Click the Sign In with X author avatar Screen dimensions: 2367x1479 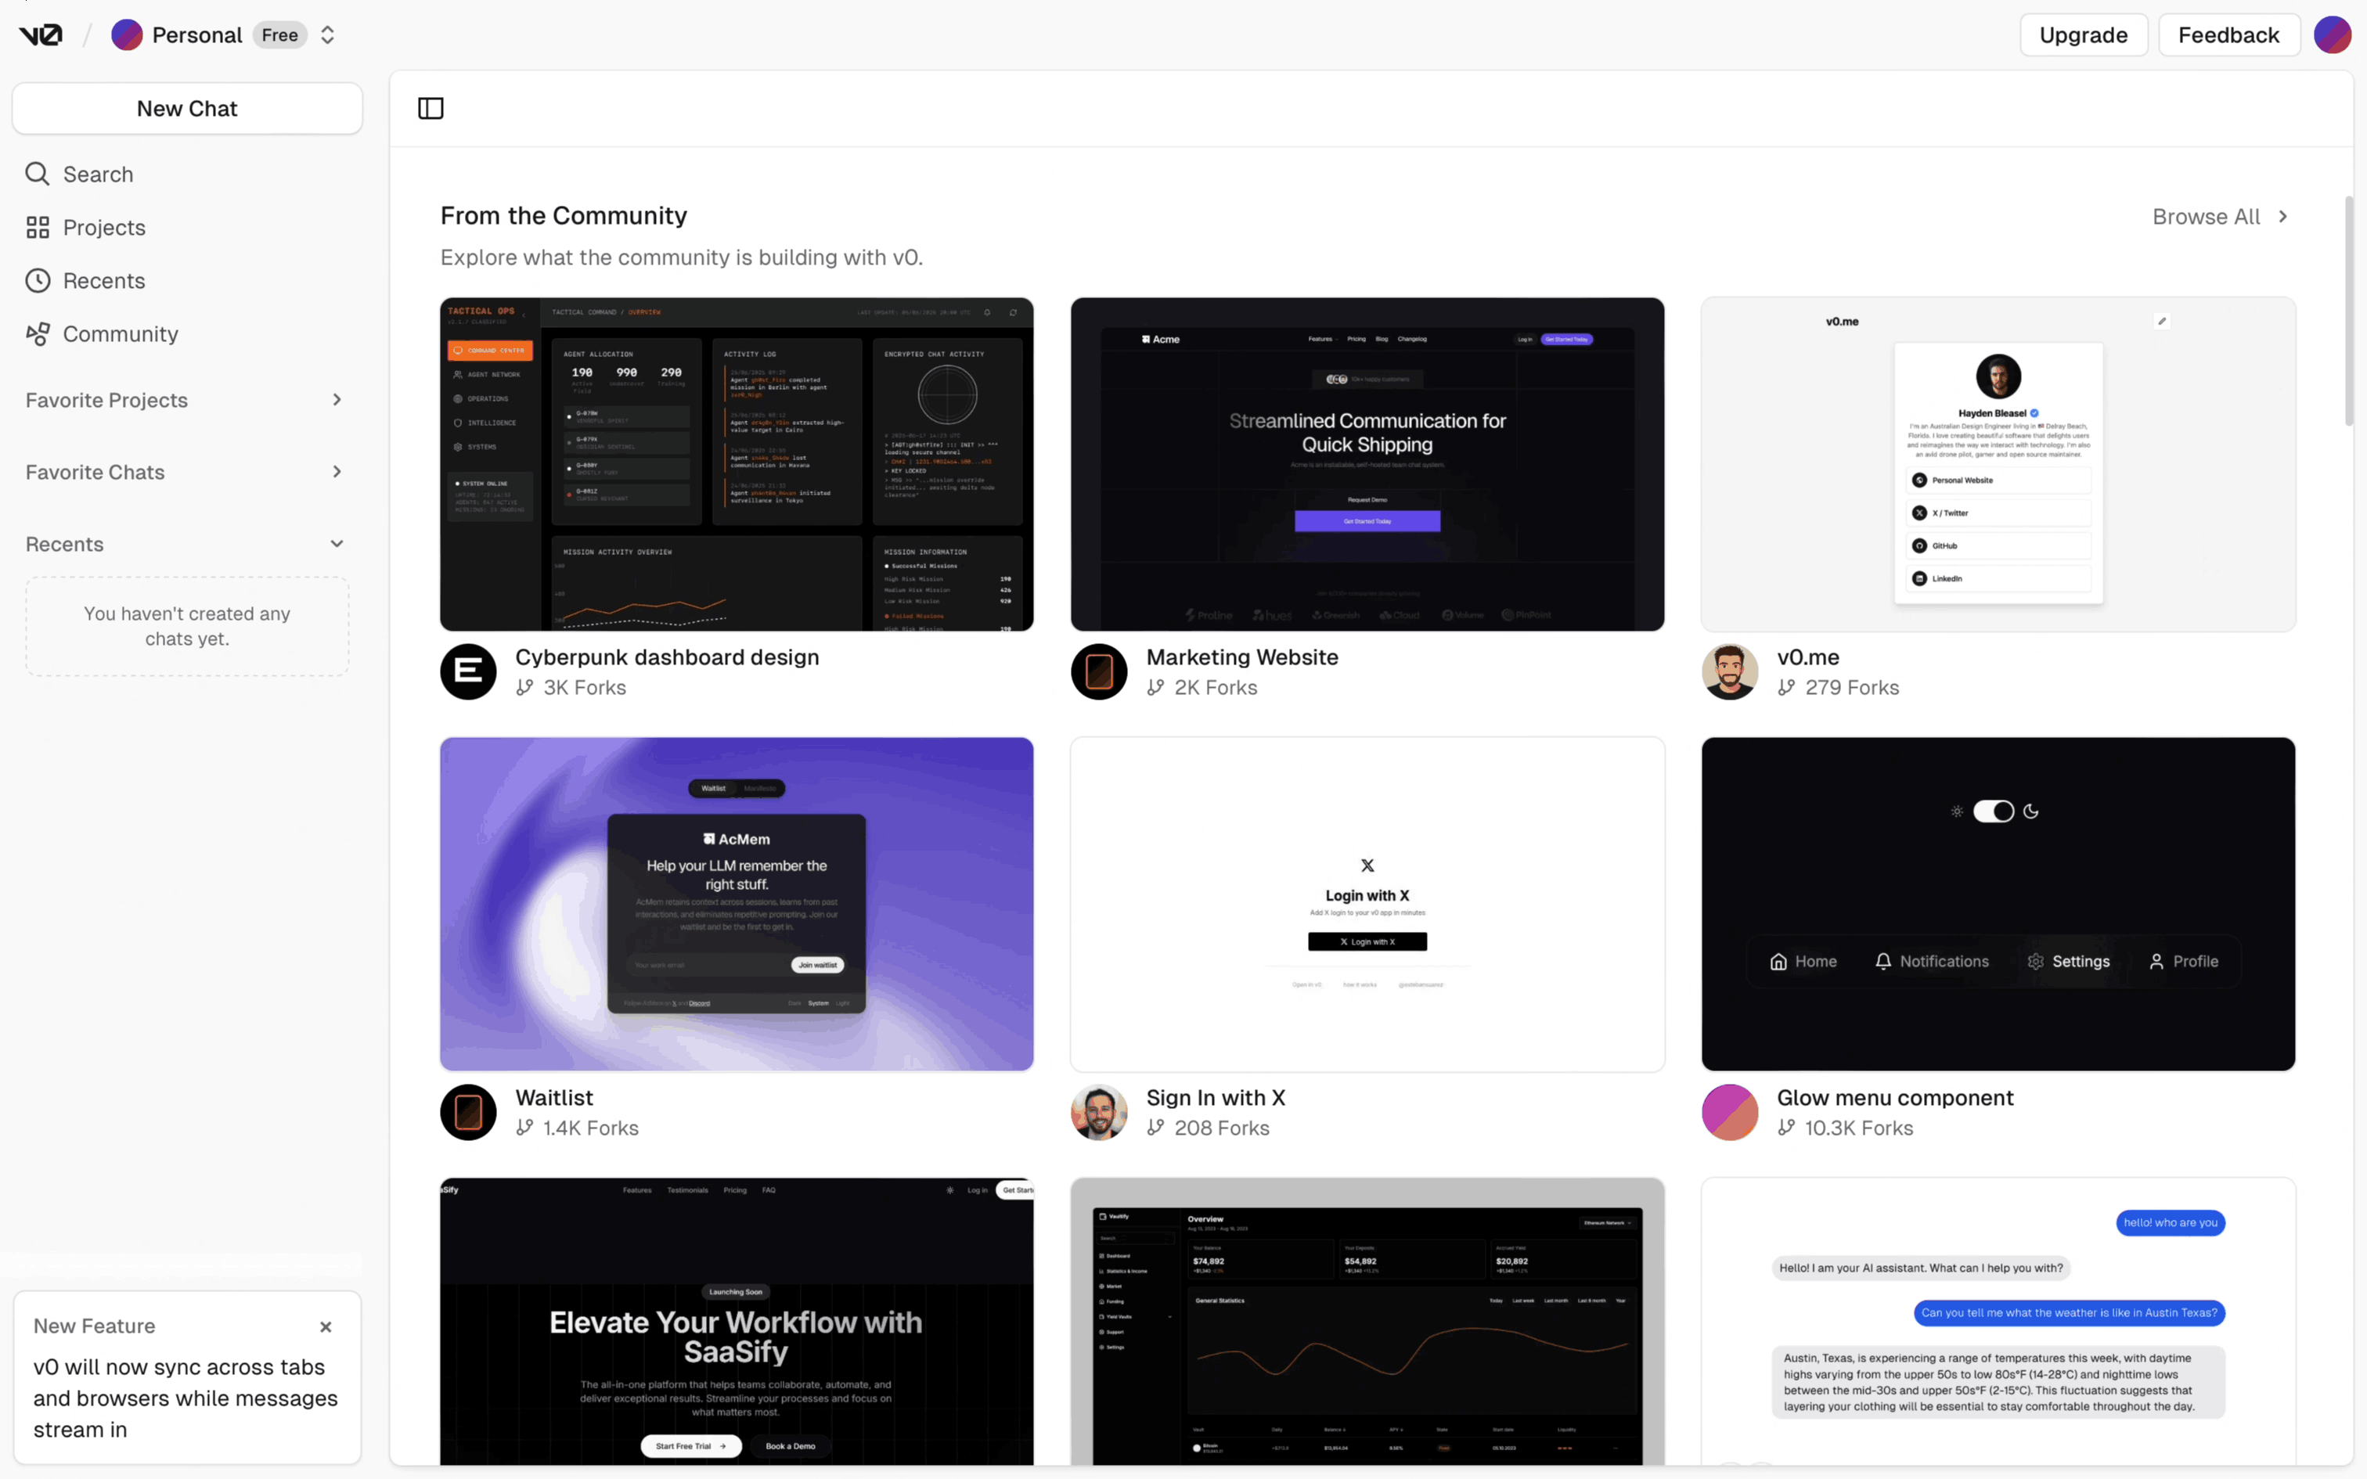1098,1112
